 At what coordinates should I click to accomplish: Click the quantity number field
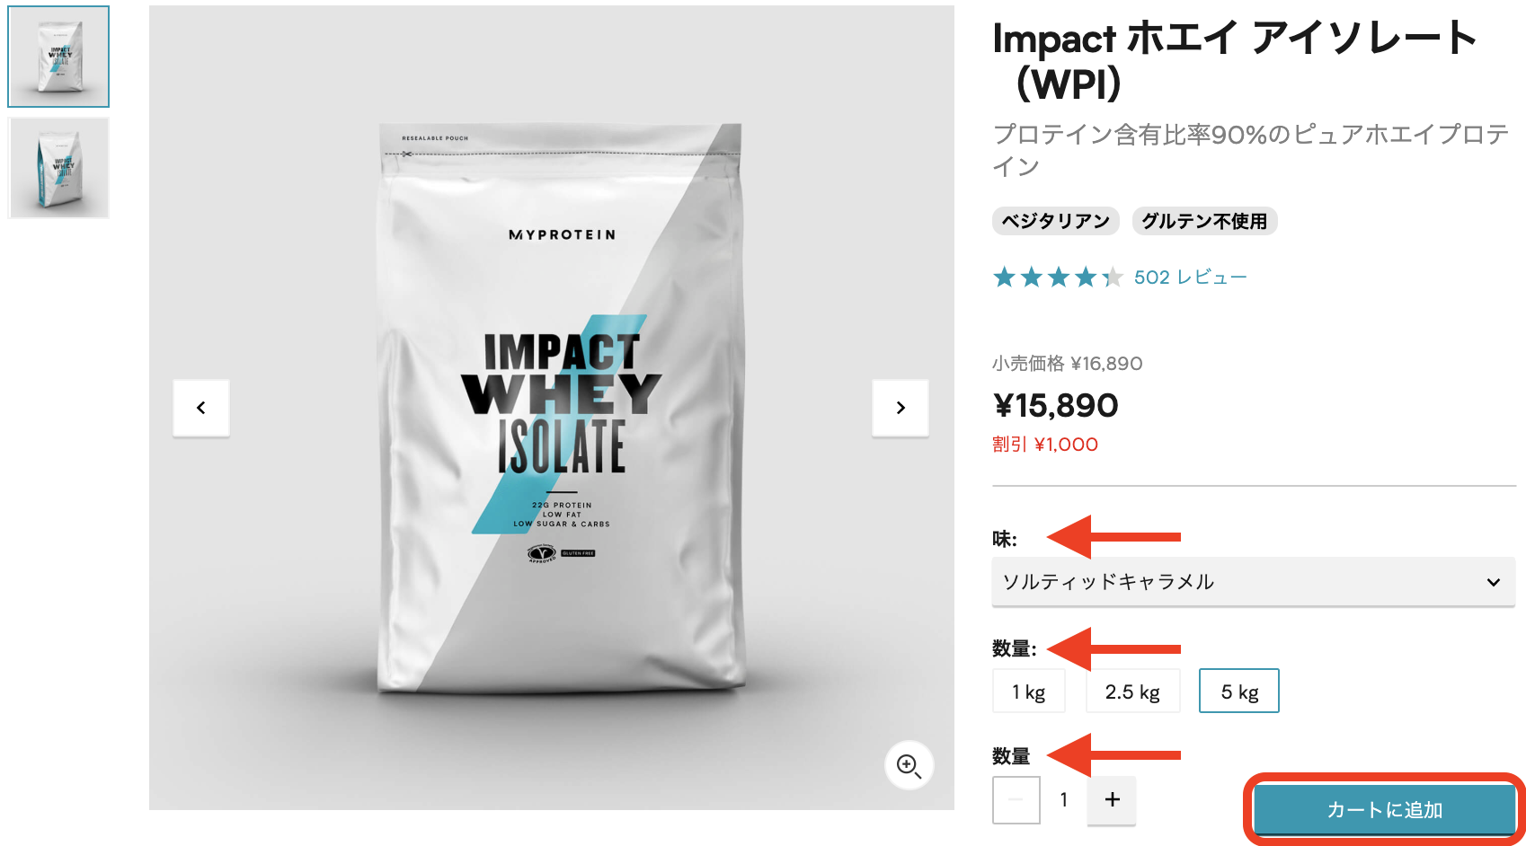1064,799
